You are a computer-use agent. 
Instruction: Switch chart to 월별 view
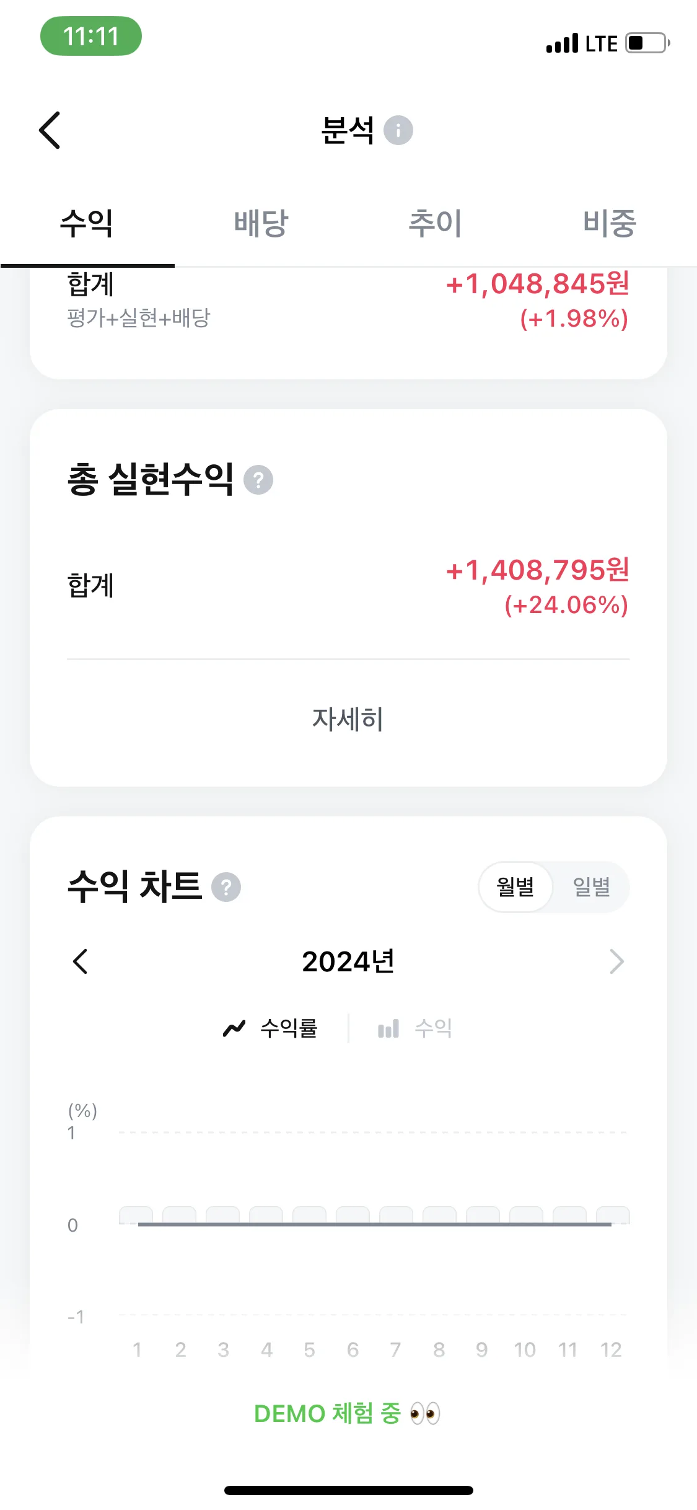515,887
